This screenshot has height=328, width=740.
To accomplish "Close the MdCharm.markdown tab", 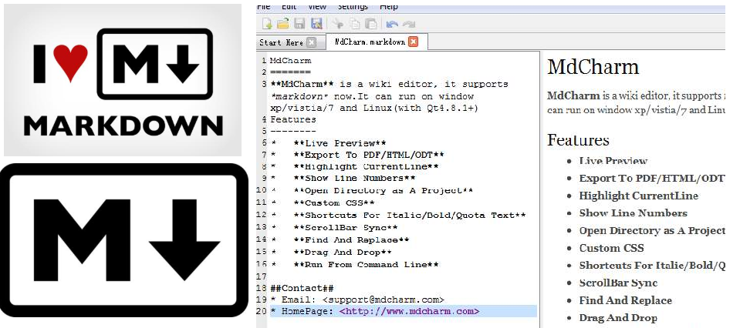I will tap(413, 42).
